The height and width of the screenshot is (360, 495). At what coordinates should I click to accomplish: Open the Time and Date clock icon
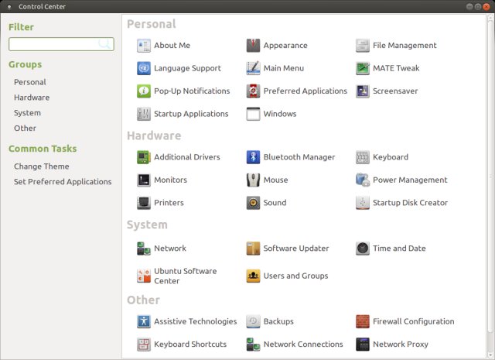[x=362, y=249]
